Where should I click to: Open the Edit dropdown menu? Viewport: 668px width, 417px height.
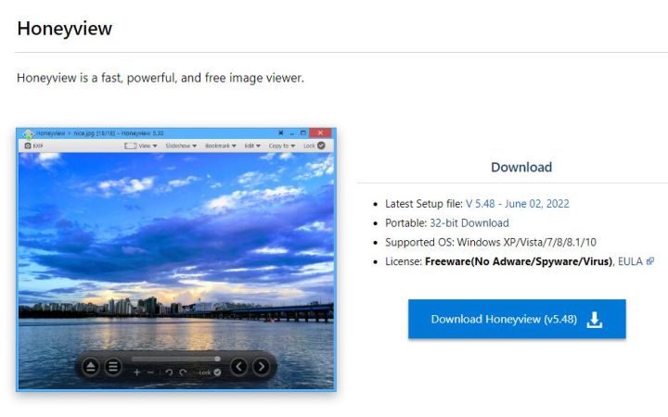252,145
